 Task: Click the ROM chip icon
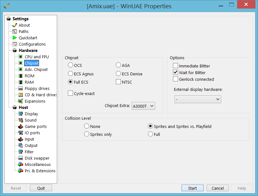21,76
